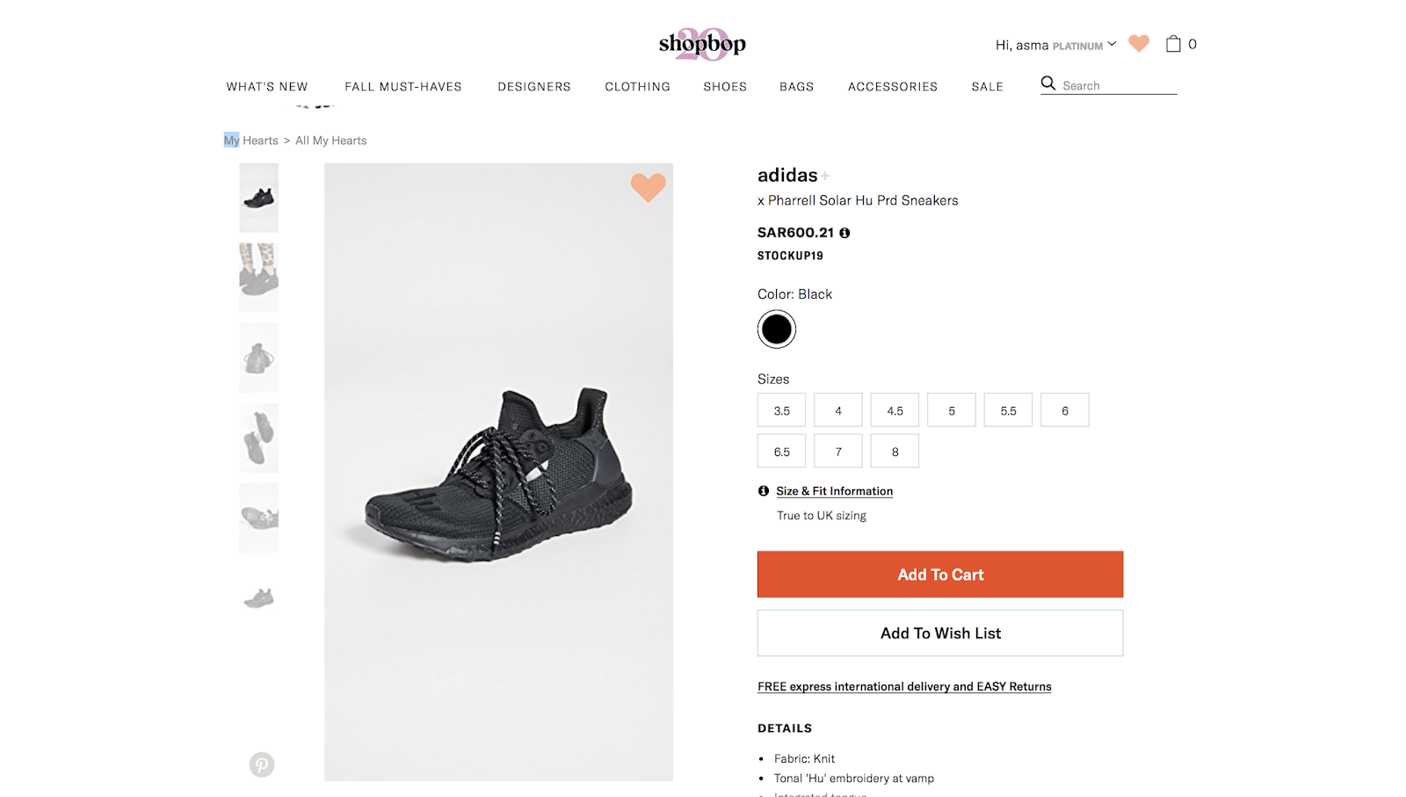This screenshot has height=797, width=1406.
Task: Open the DESIGNERS navigation menu
Action: click(x=534, y=86)
